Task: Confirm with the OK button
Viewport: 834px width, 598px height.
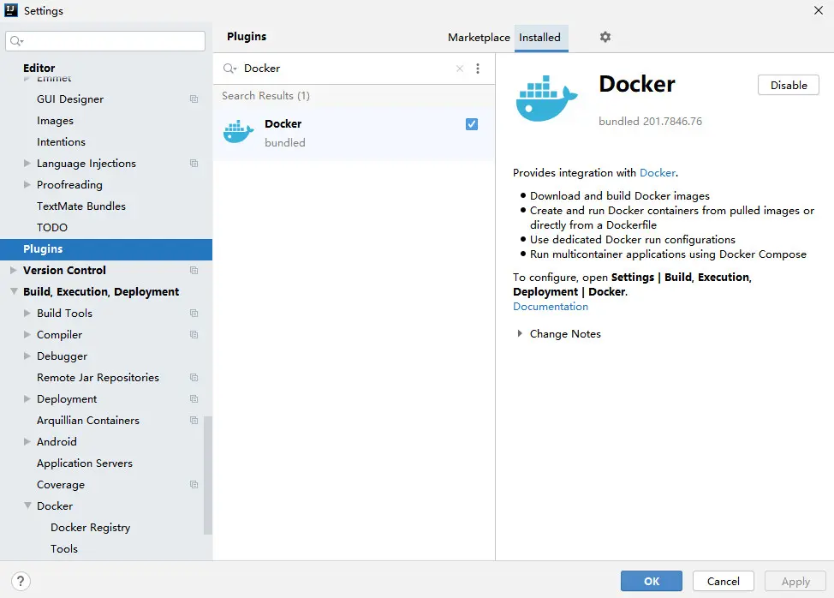Action: (651, 581)
